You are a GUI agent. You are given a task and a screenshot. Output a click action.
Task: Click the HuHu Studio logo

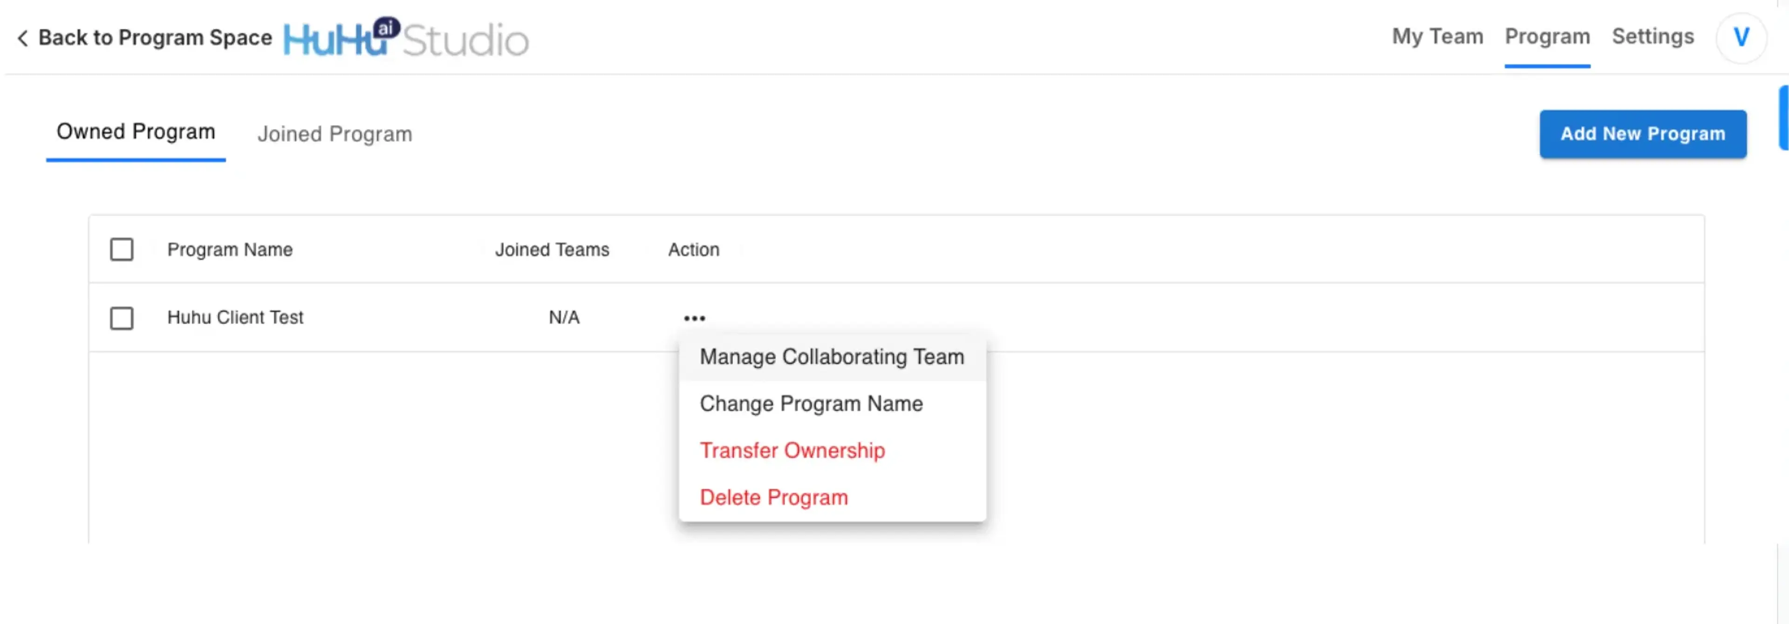pyautogui.click(x=406, y=38)
